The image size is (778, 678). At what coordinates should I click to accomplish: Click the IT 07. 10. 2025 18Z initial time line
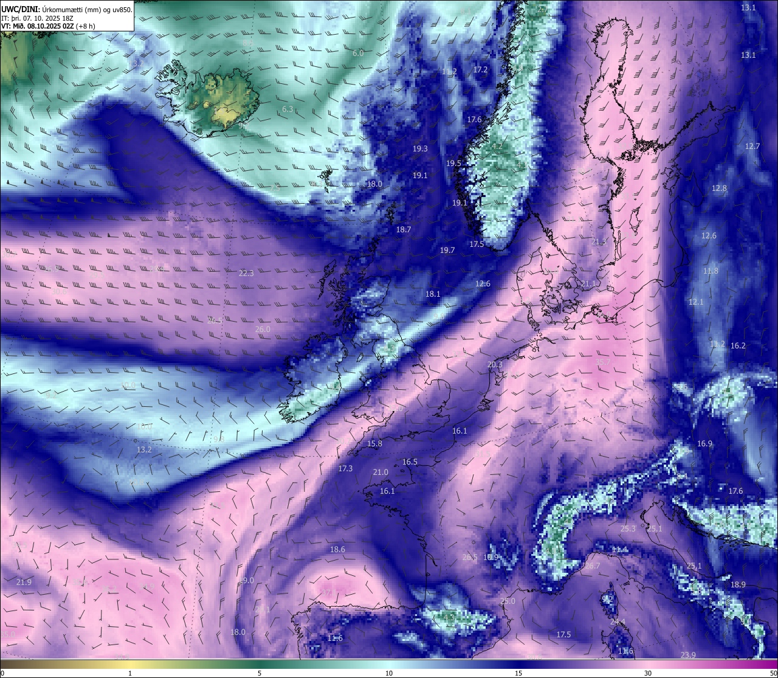[x=38, y=18]
